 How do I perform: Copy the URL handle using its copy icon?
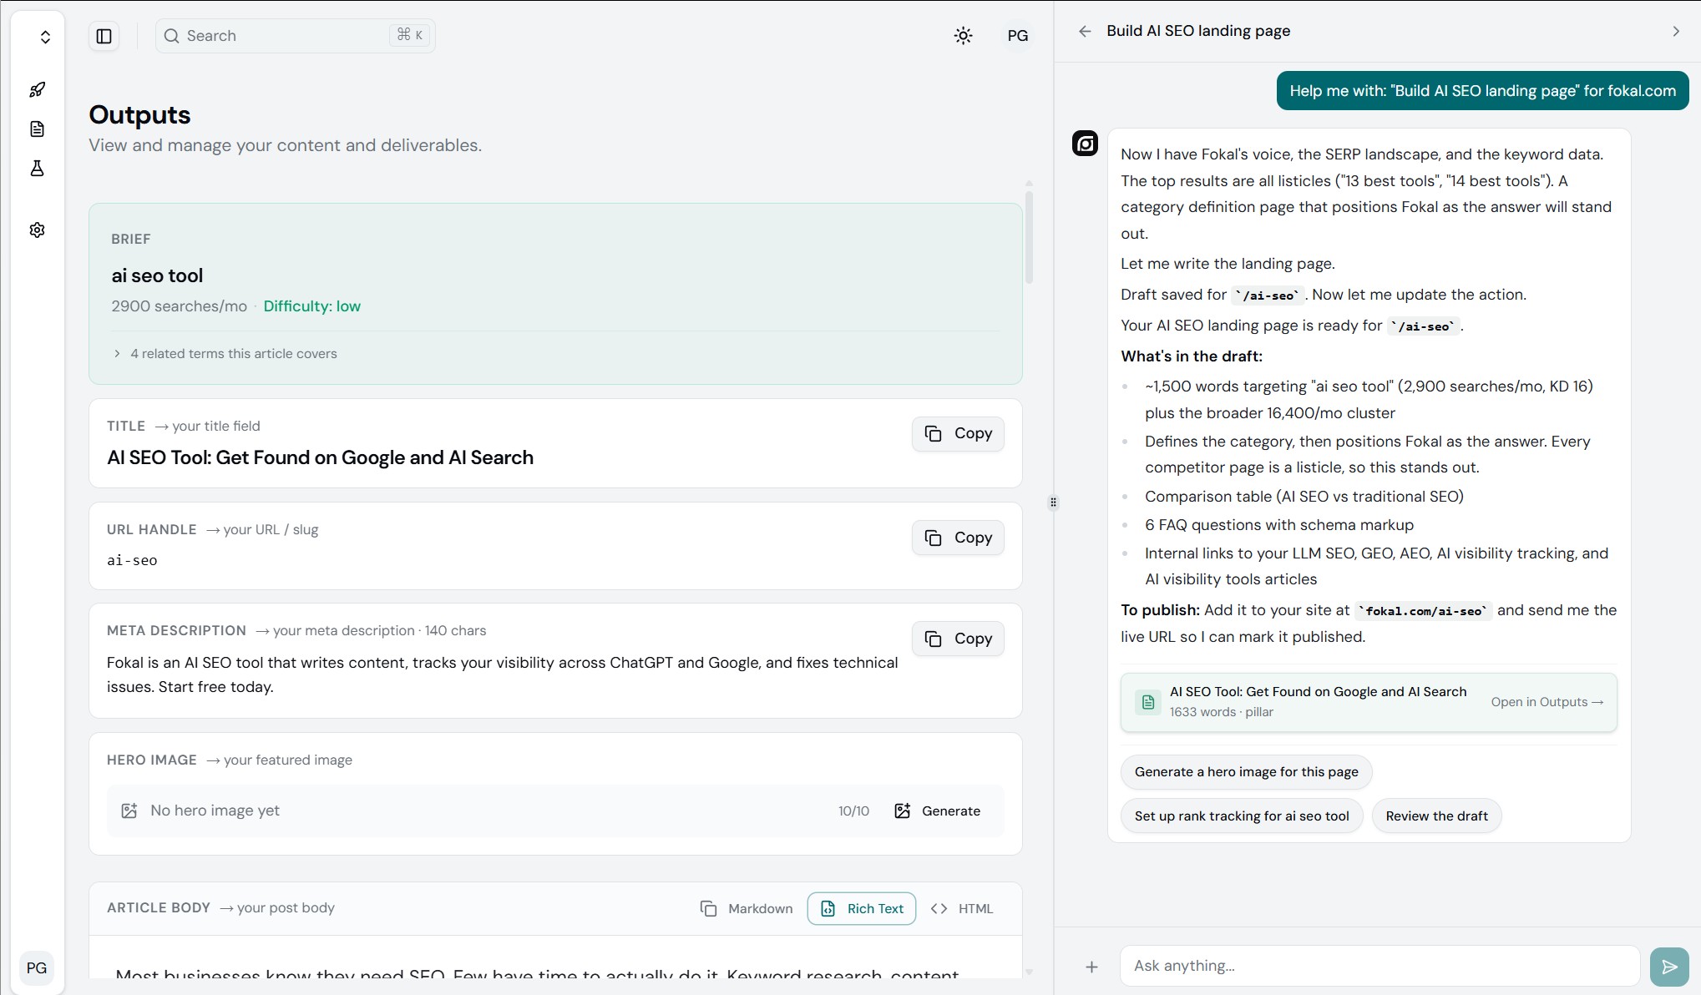(x=957, y=538)
